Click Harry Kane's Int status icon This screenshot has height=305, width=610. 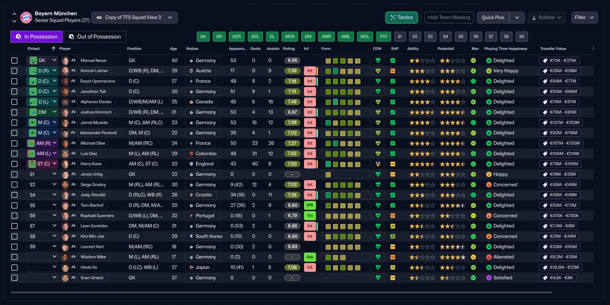[x=310, y=164]
